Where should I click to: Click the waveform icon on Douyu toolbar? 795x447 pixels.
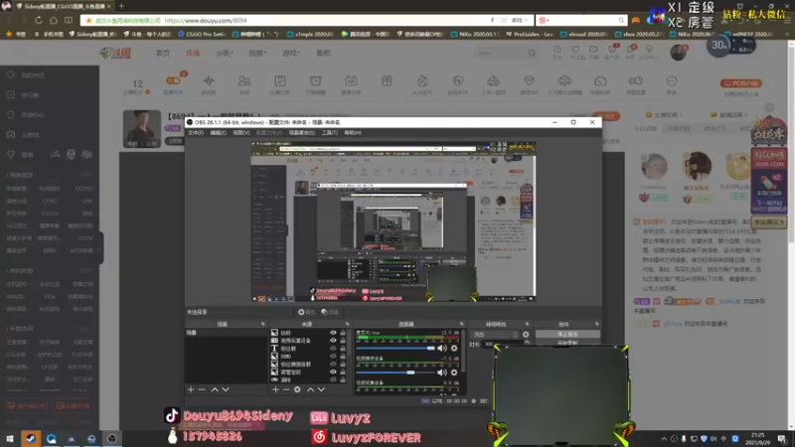pyautogui.click(x=209, y=81)
